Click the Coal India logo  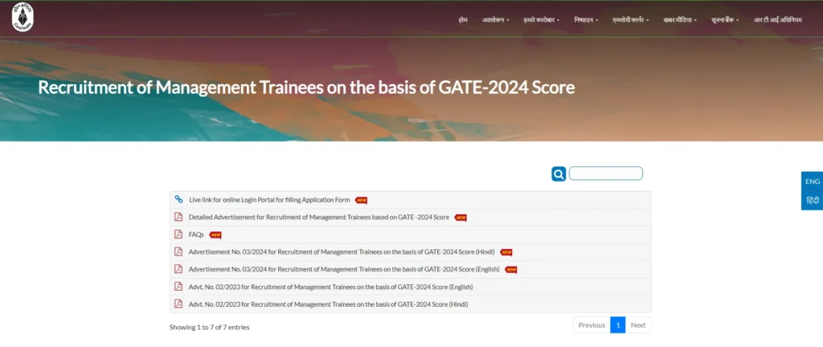pos(23,18)
